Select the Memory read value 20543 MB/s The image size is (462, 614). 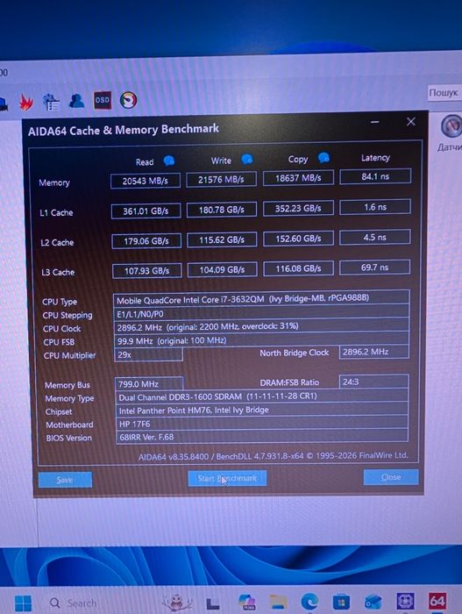(146, 181)
